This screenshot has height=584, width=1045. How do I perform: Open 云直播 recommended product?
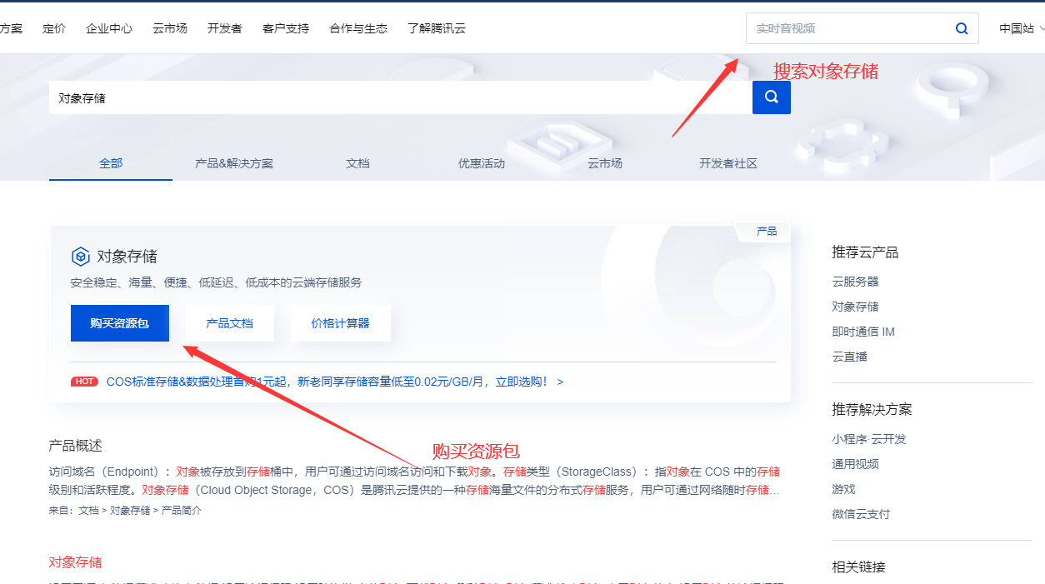point(849,357)
